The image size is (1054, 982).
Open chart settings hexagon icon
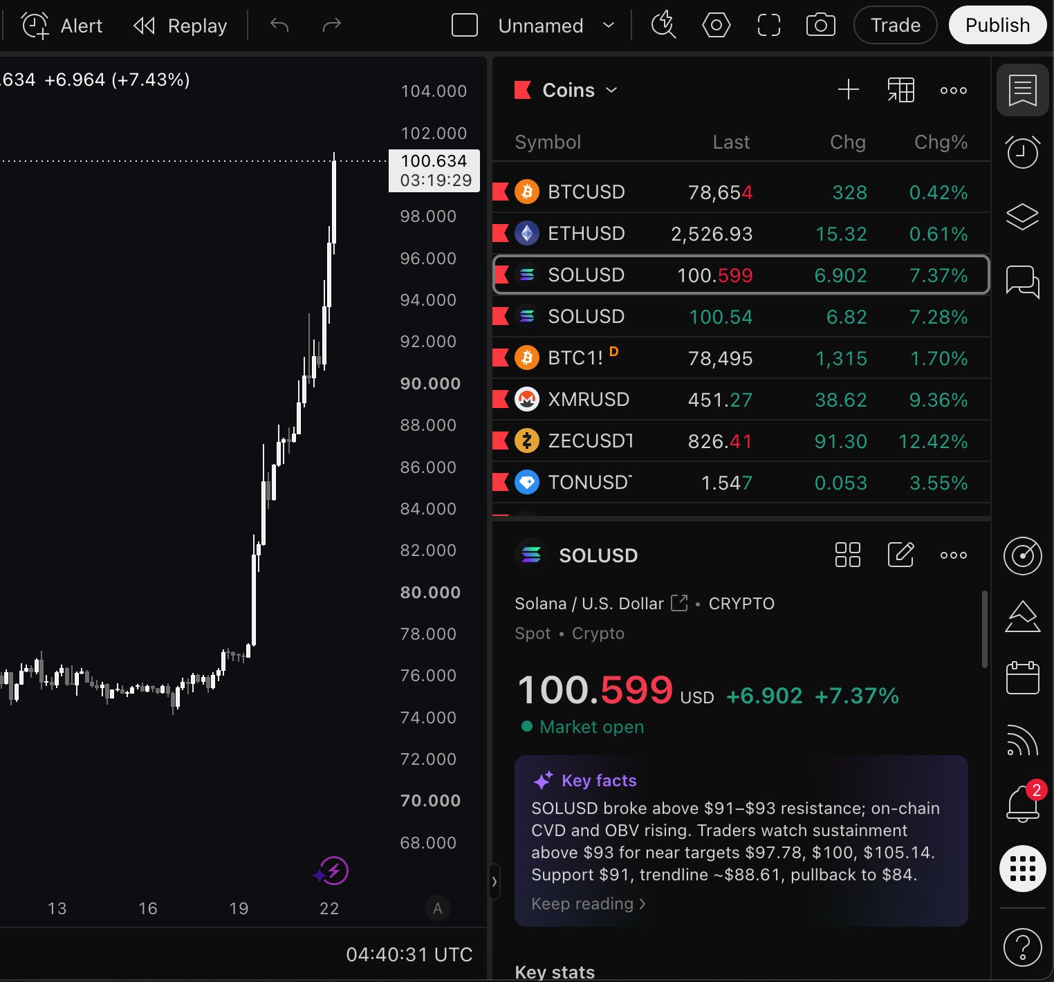click(716, 26)
